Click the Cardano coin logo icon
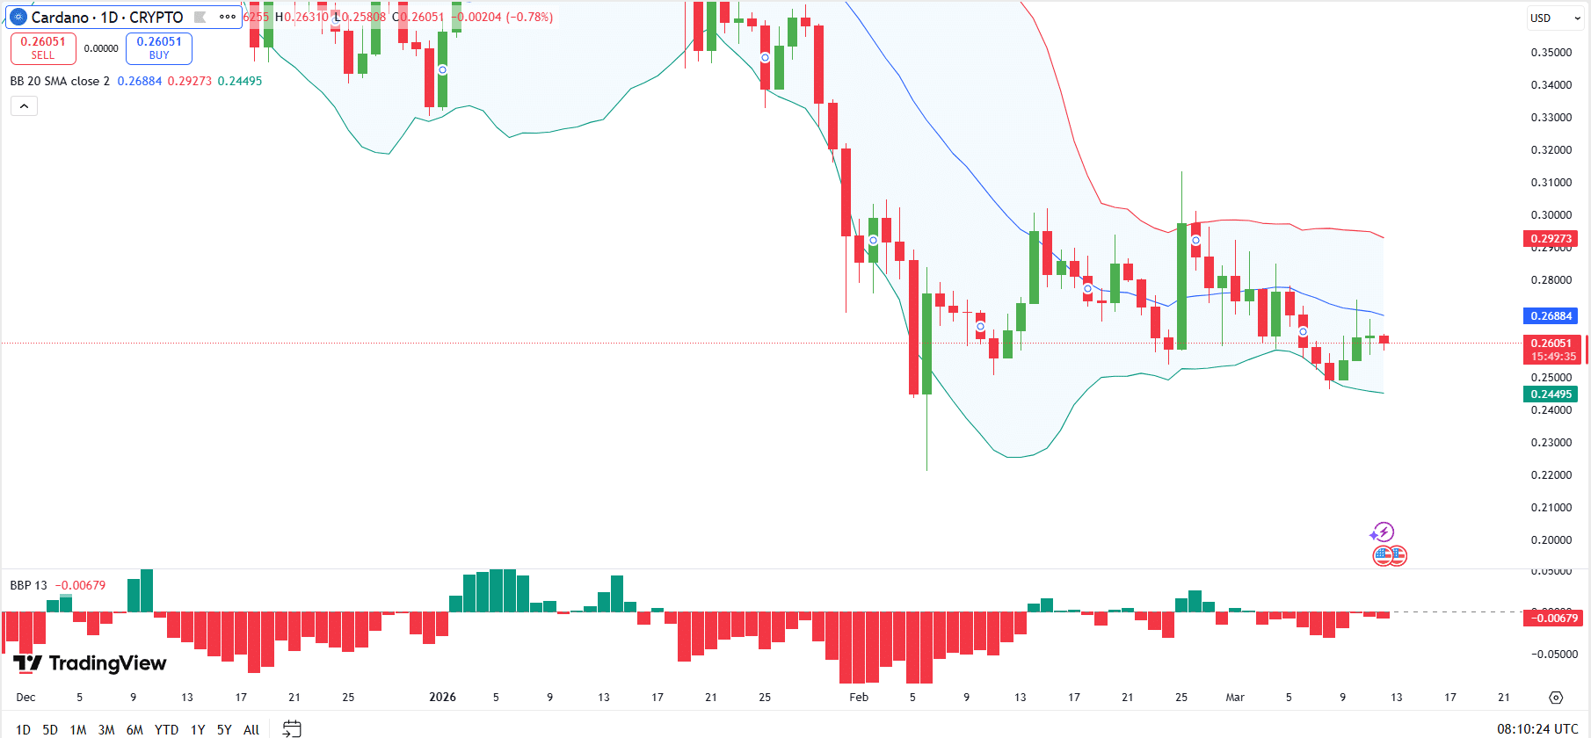Screen dimensions: 1591x738 pyautogui.click(x=18, y=17)
